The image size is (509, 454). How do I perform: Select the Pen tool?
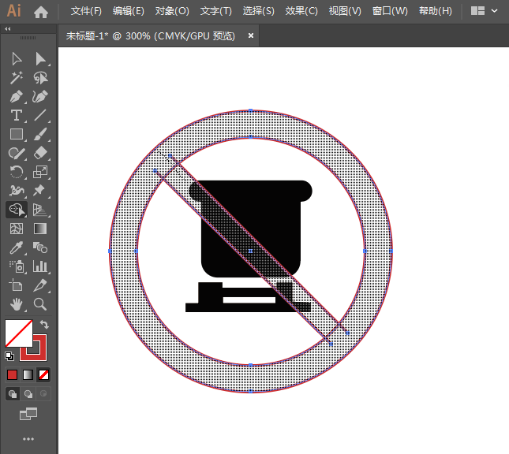16,97
